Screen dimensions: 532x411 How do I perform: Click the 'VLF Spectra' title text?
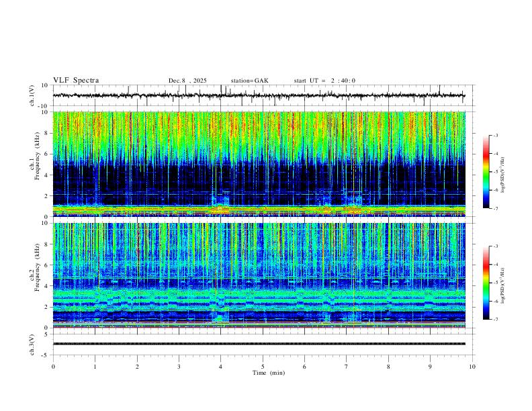tap(76, 81)
